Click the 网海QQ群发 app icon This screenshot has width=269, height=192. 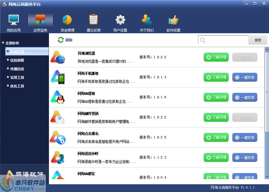[58, 175]
